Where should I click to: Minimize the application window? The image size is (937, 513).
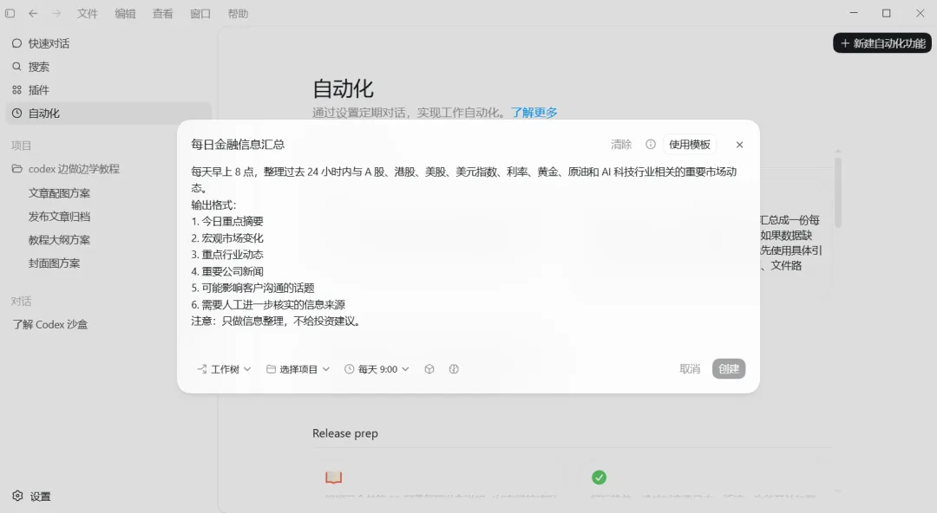click(x=854, y=12)
